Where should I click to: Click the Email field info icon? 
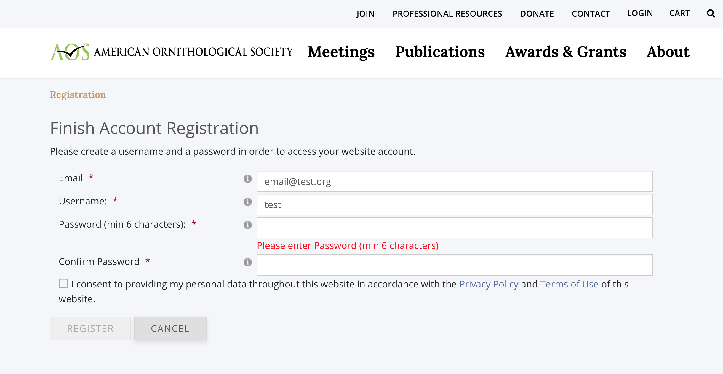click(x=247, y=179)
